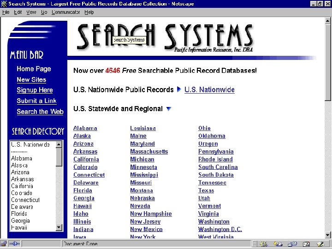The image size is (332, 249).
Task: Select Alaska in the Search Directory list
Action: point(19,166)
